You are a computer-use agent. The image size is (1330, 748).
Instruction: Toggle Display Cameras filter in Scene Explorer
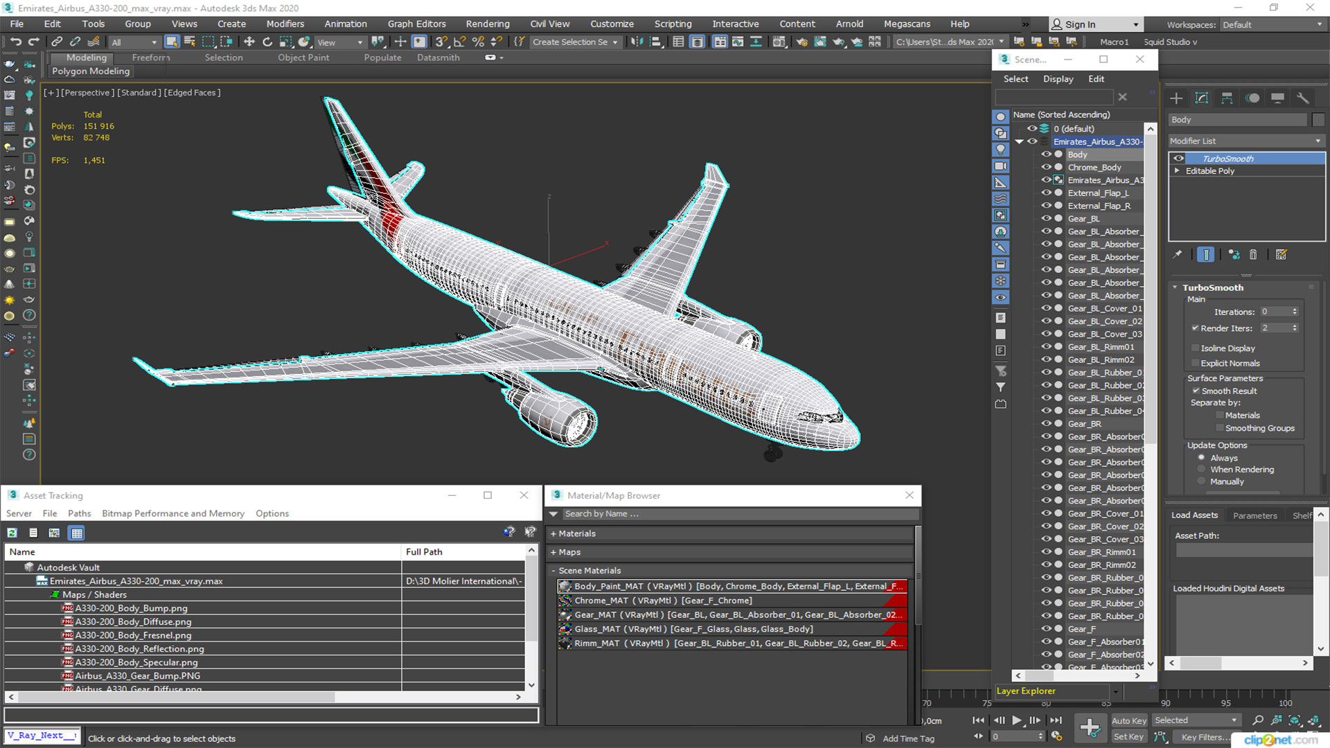point(1000,166)
